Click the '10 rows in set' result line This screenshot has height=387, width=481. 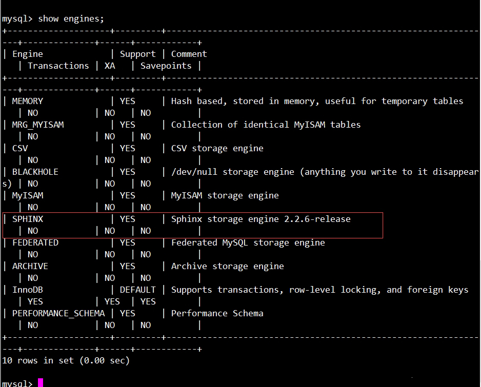click(x=66, y=361)
